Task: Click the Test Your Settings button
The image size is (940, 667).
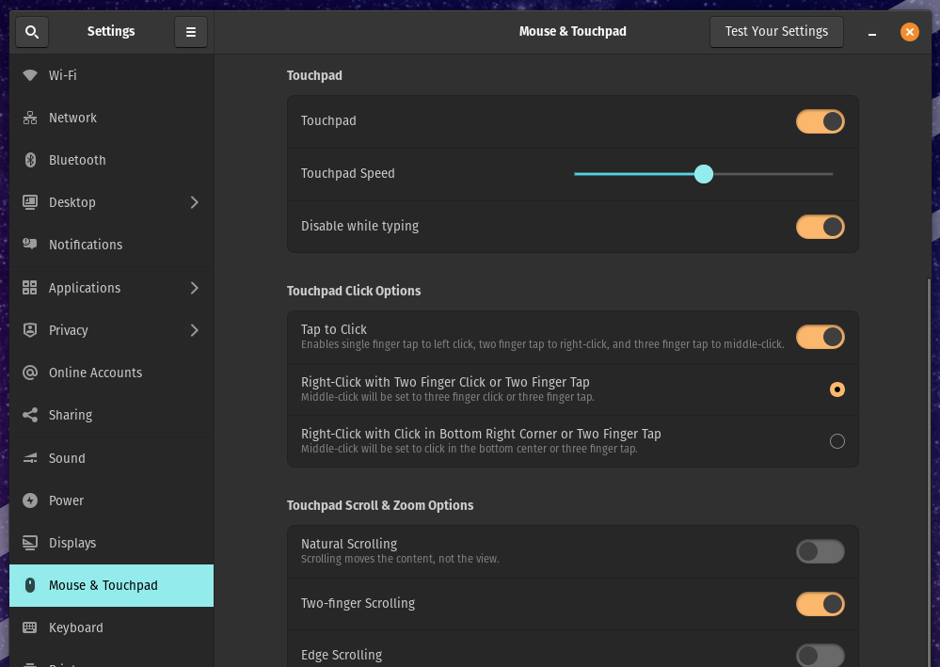Action: (776, 31)
